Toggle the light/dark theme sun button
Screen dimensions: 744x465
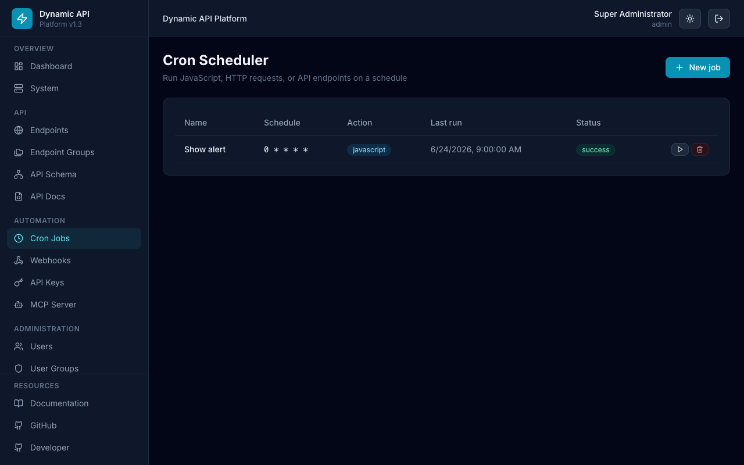pyautogui.click(x=690, y=19)
